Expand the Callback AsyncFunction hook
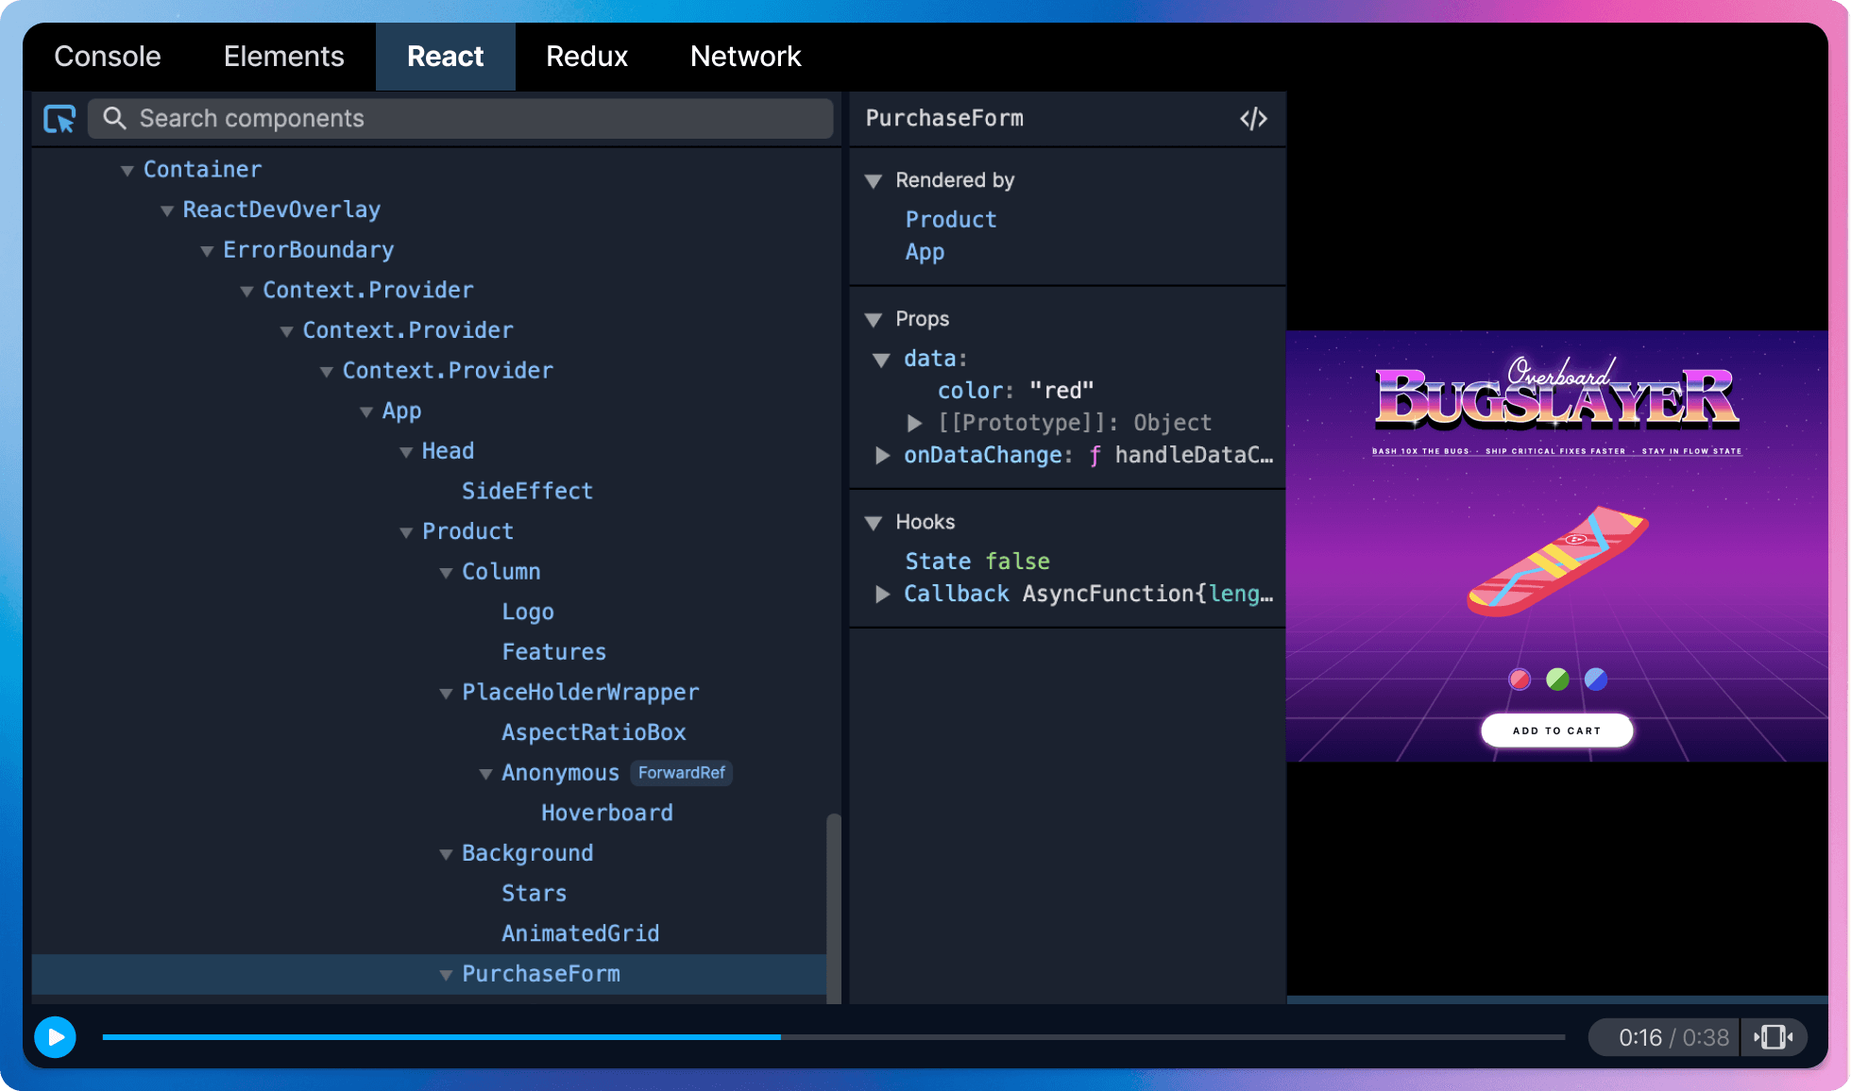This screenshot has height=1091, width=1851. click(x=882, y=595)
